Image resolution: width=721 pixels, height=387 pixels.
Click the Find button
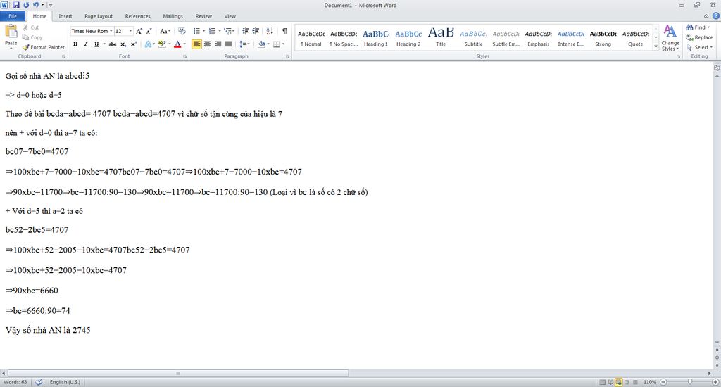pyautogui.click(x=698, y=27)
